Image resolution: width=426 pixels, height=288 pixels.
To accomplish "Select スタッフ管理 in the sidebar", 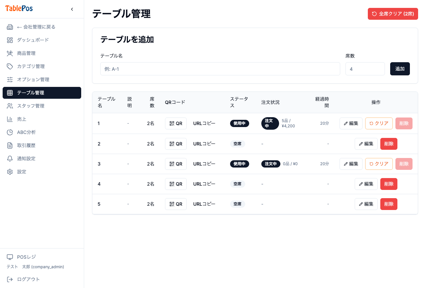I will coord(42,106).
